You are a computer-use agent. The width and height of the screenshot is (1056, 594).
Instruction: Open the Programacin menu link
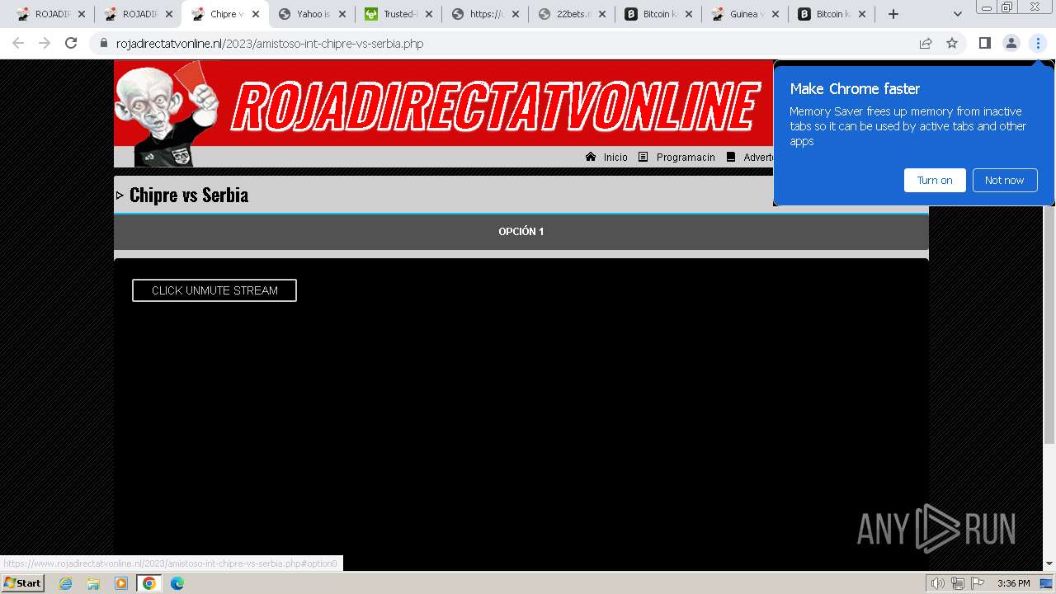686,158
